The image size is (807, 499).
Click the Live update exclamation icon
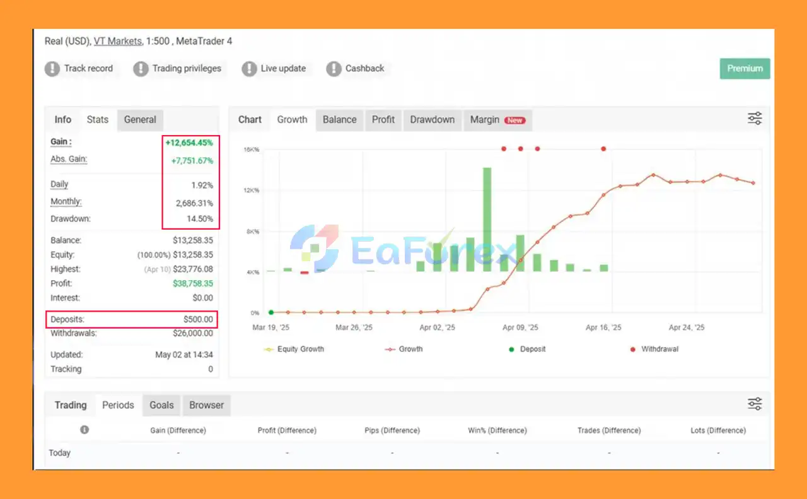pyautogui.click(x=249, y=69)
